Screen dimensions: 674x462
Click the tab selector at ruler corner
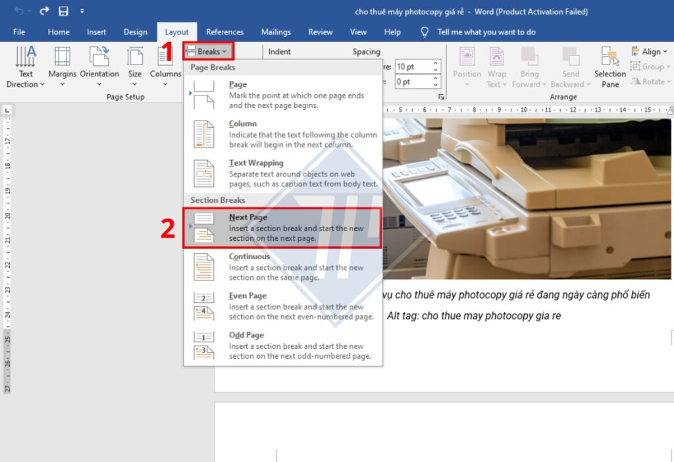[7, 111]
